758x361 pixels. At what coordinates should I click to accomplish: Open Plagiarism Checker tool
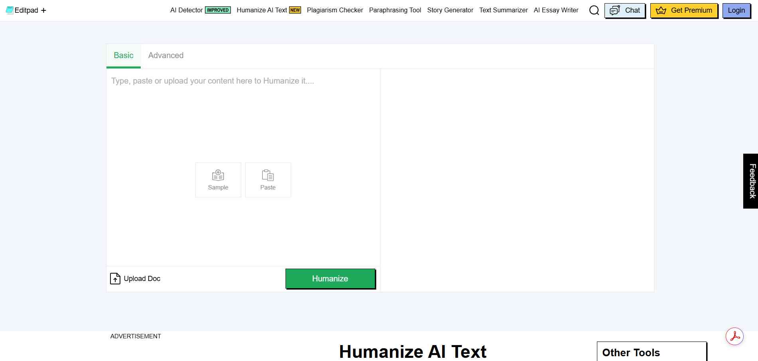pos(335,10)
